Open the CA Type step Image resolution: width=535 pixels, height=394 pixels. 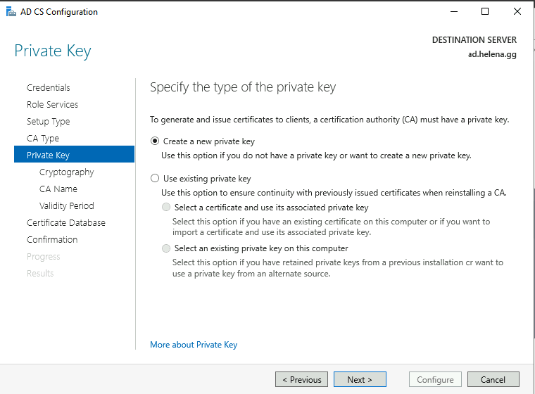click(43, 139)
